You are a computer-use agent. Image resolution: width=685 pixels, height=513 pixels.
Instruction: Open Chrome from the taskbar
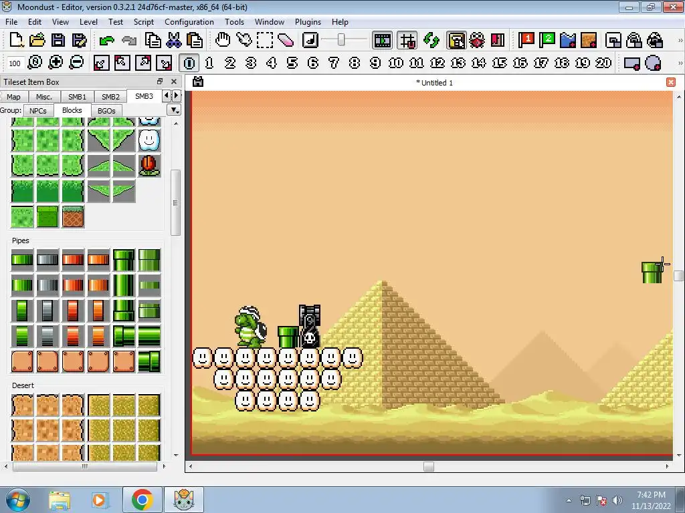point(142,500)
